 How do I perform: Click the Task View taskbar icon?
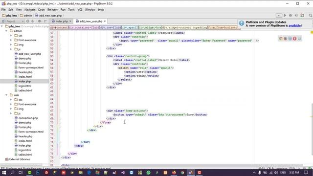tap(21, 173)
